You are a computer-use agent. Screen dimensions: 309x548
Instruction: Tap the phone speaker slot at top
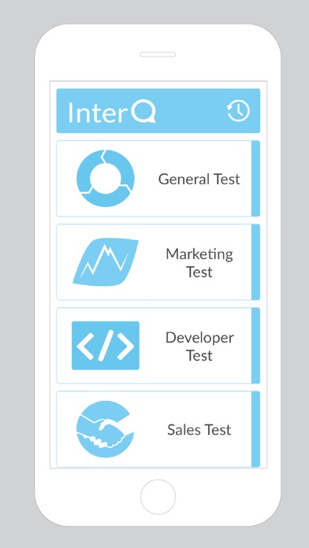click(158, 54)
